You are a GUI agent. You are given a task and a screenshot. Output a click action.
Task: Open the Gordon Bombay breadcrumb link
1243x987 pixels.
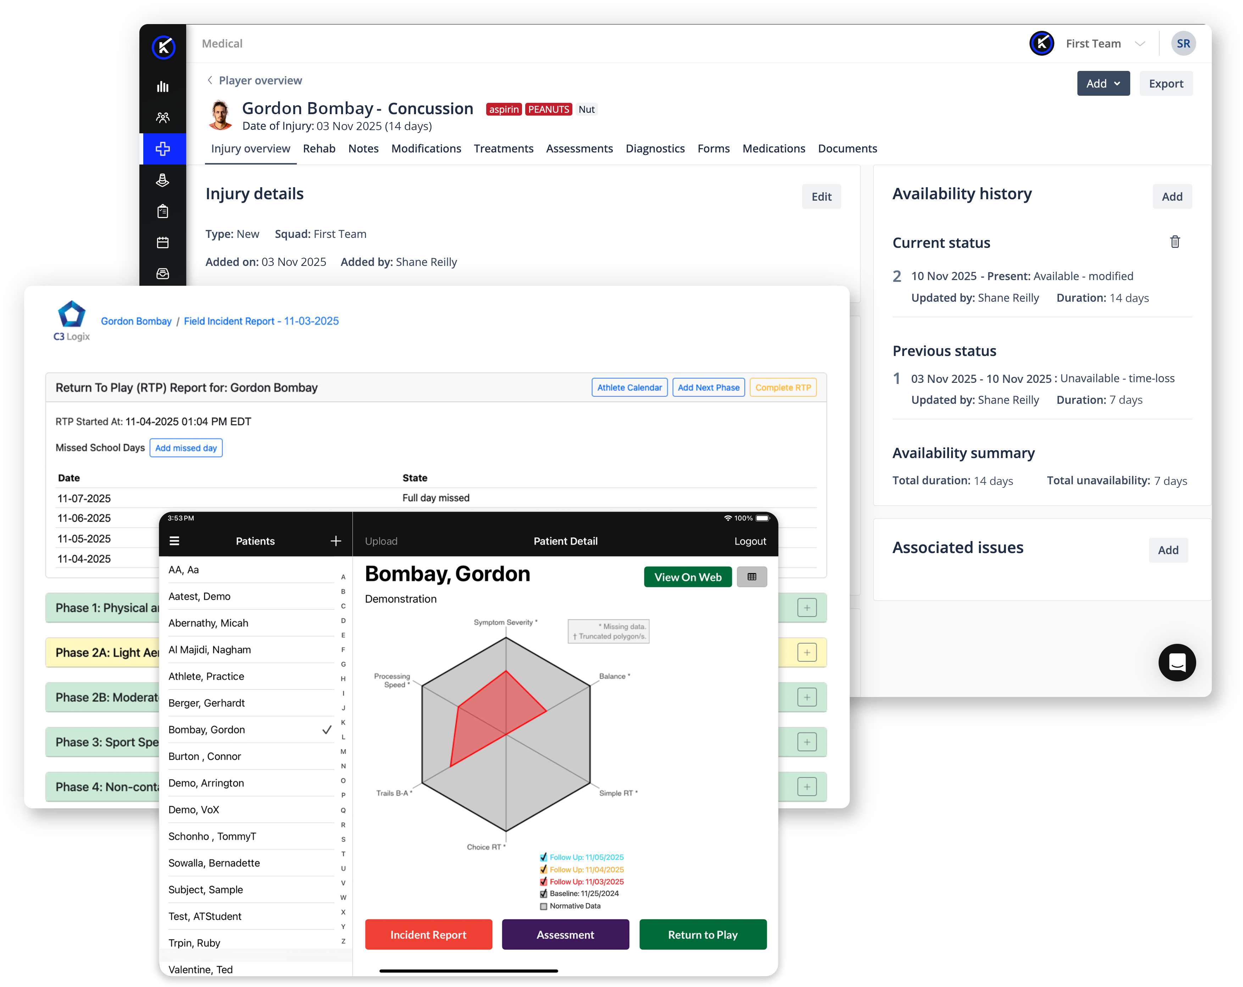pos(136,321)
